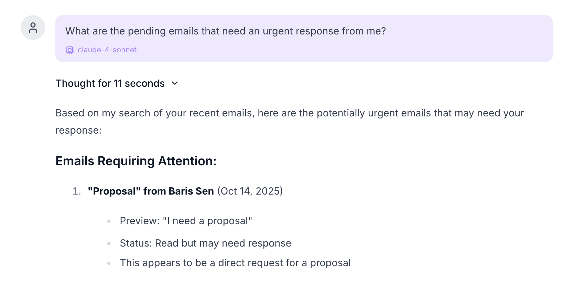
Task: Click the Oct 14, 2025 date
Action: [250, 191]
